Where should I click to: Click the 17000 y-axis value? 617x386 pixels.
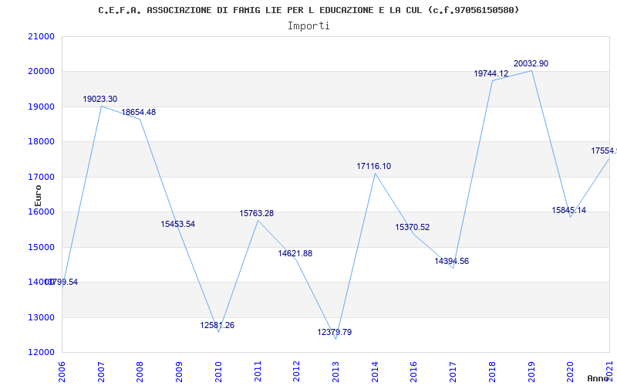(x=42, y=177)
